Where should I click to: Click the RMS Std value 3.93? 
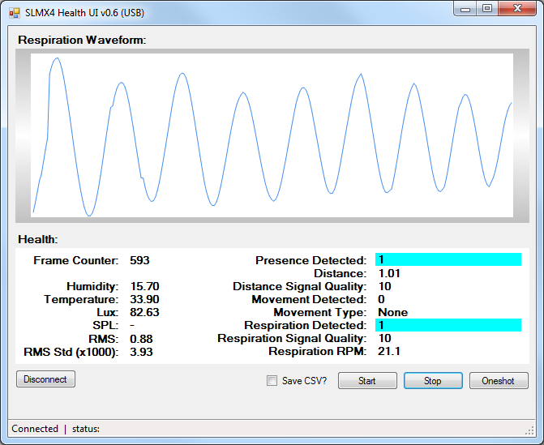click(142, 352)
